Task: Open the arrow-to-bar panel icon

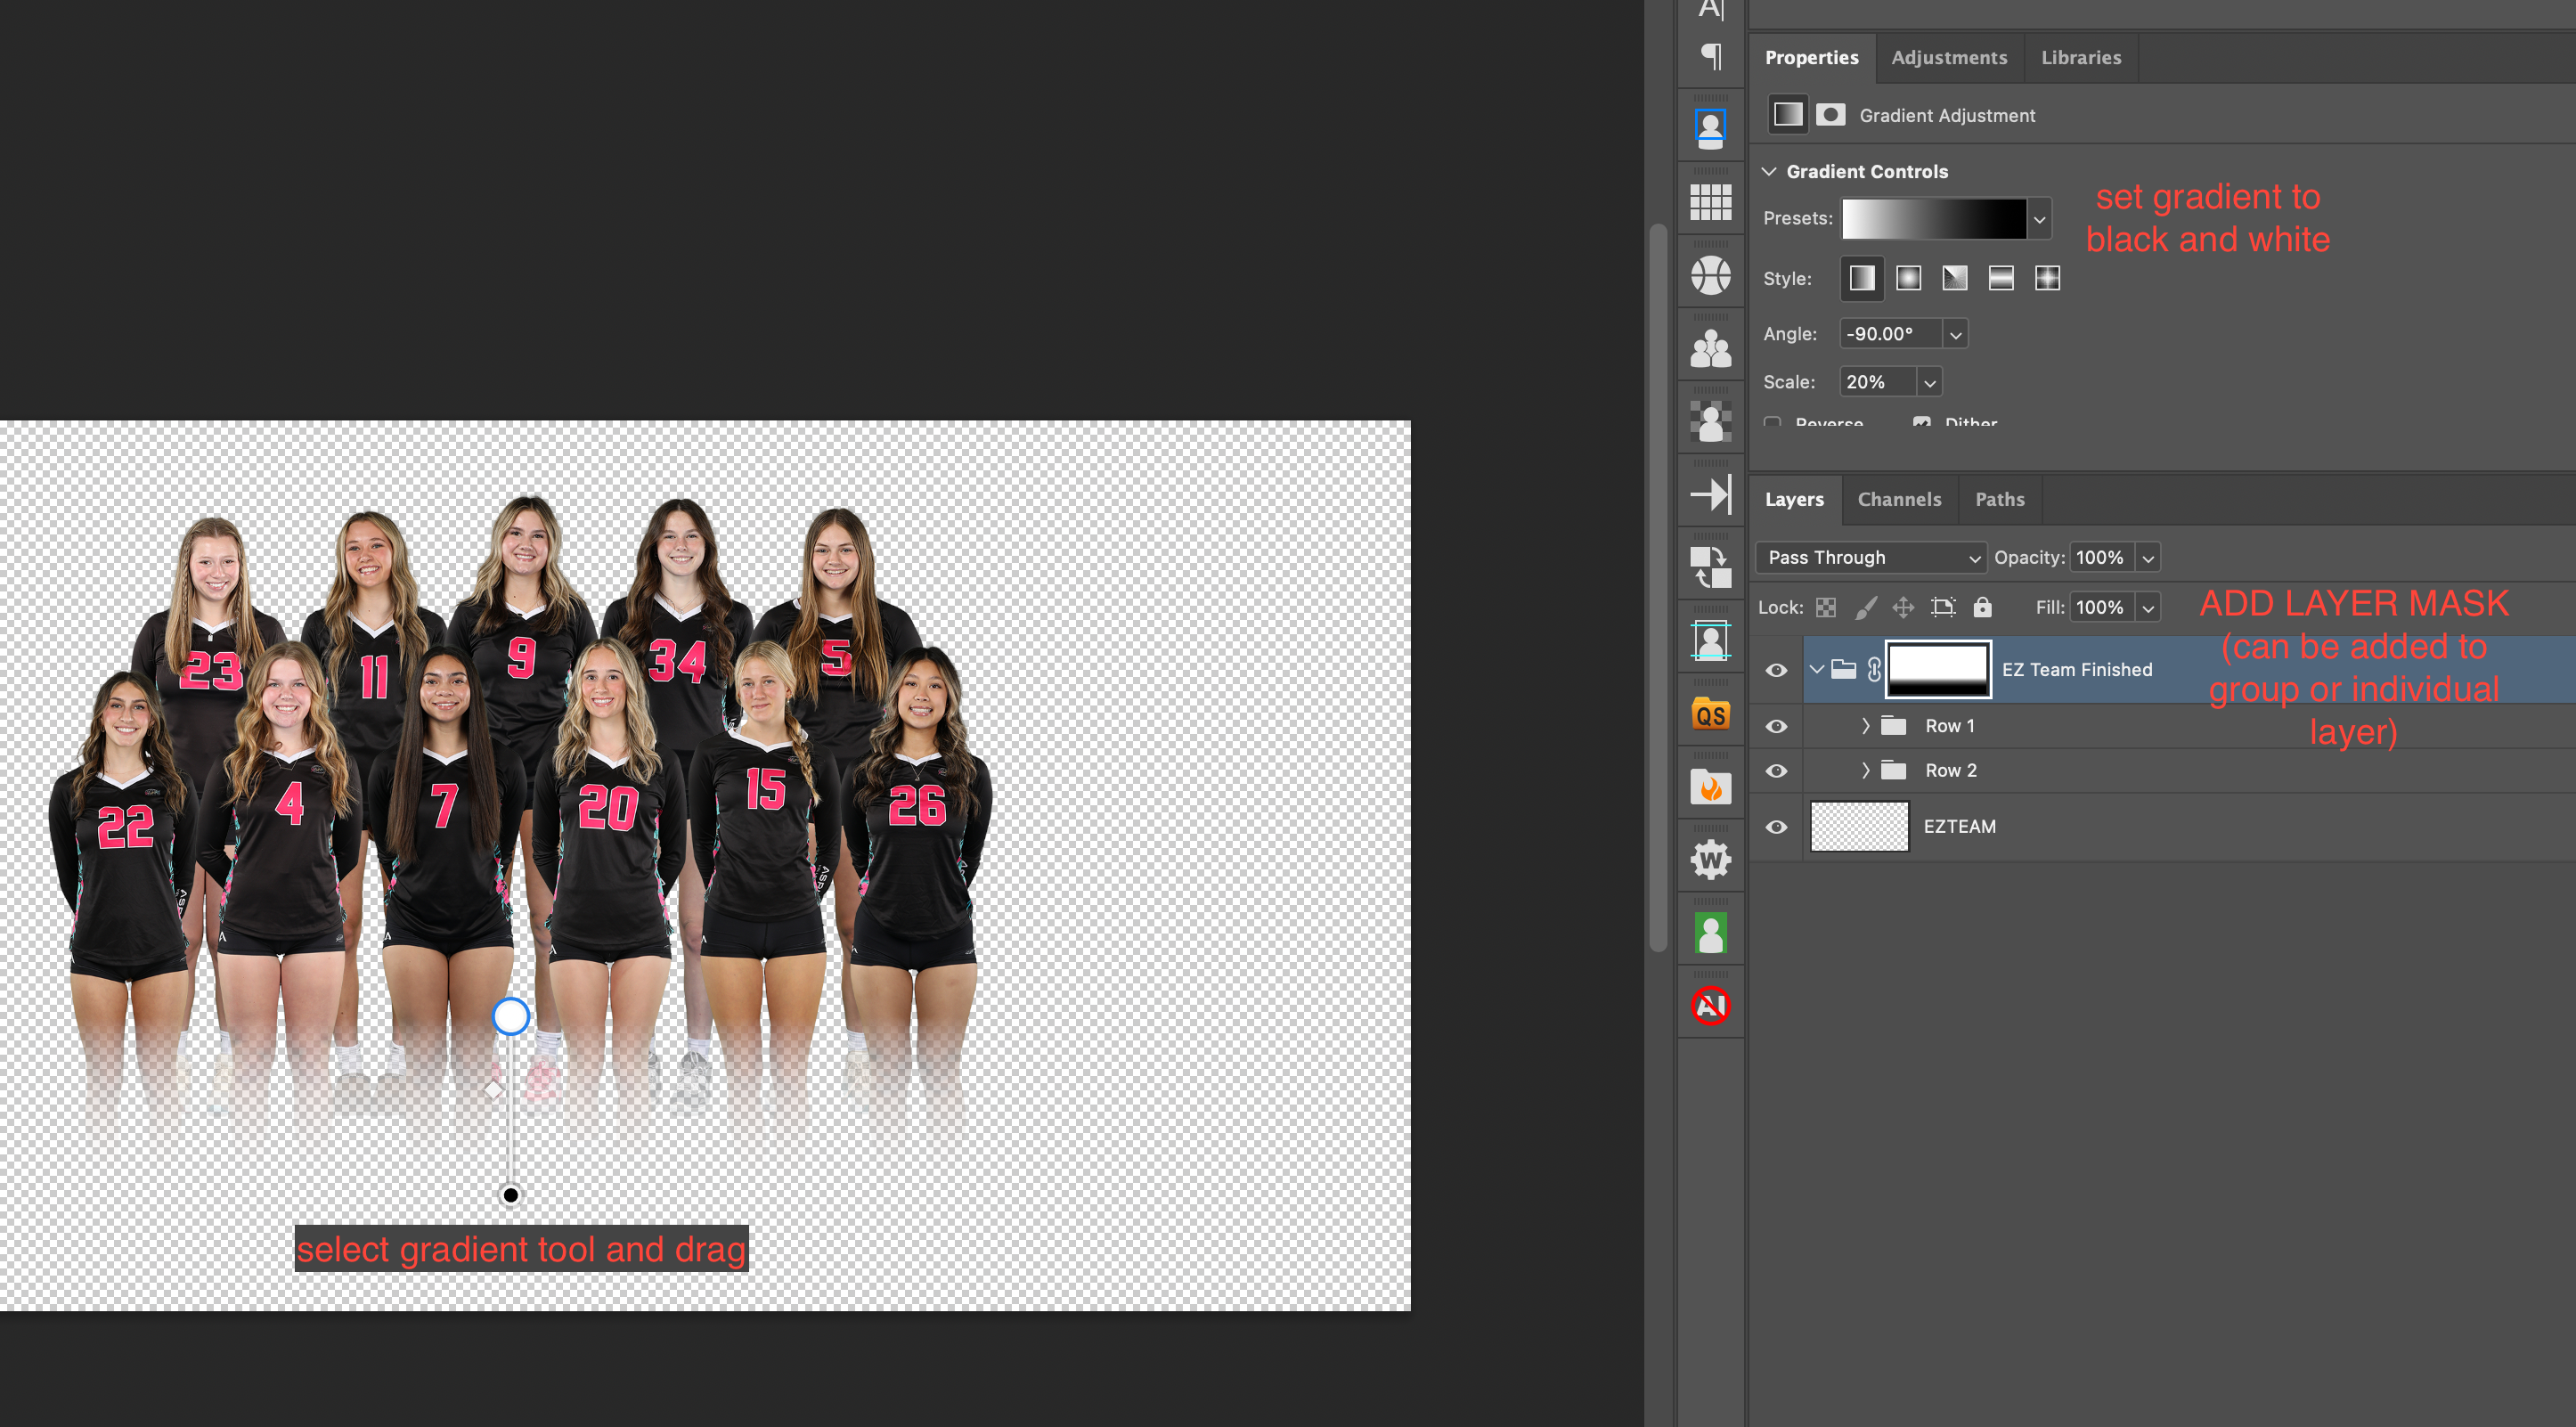Action: click(1711, 494)
